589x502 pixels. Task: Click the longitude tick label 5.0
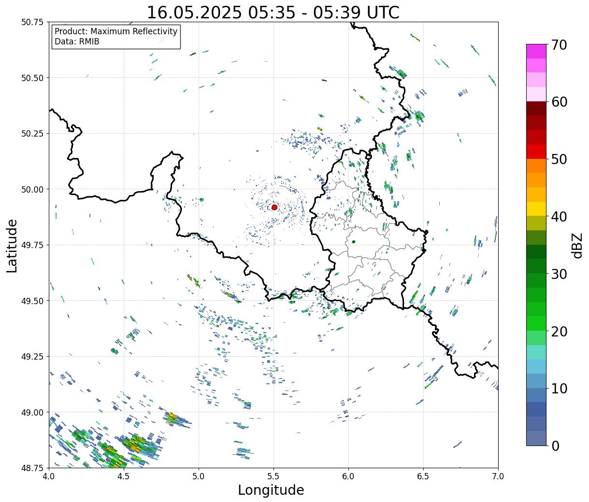(x=199, y=476)
